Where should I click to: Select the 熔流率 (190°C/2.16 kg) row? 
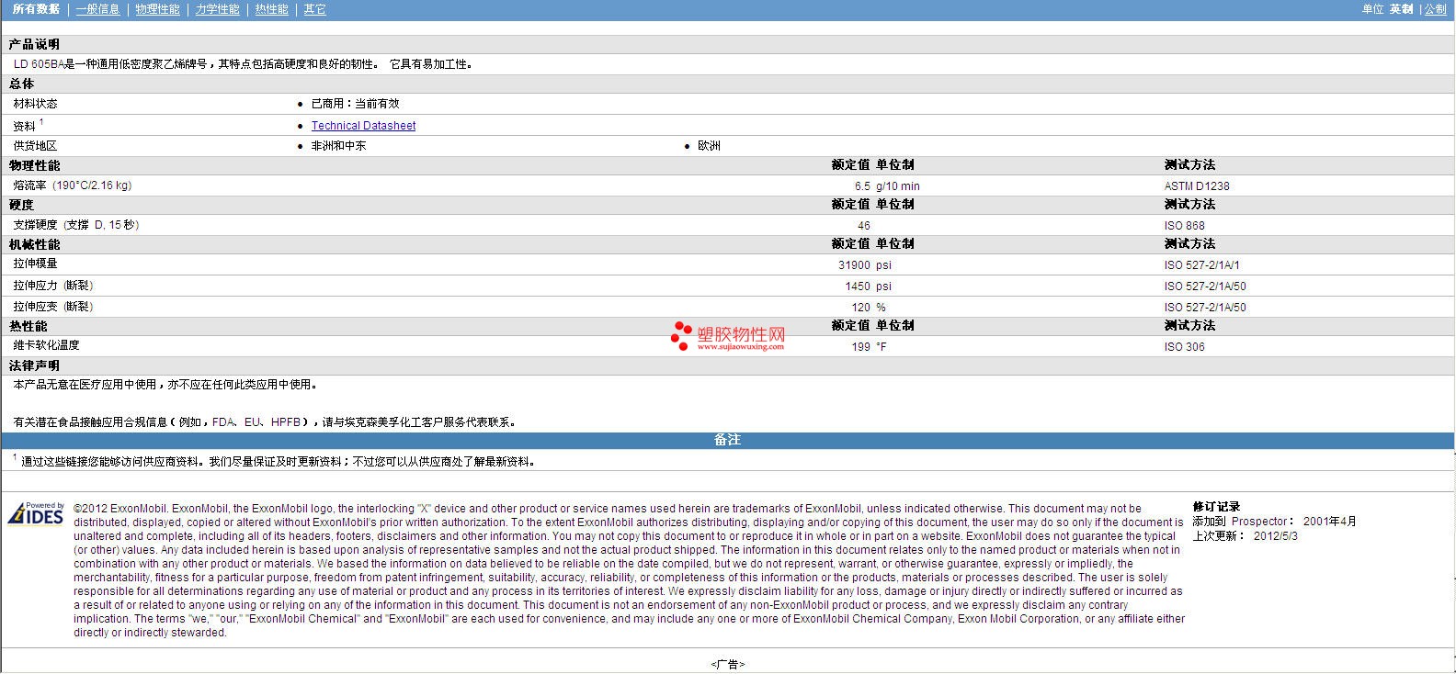click(727, 185)
